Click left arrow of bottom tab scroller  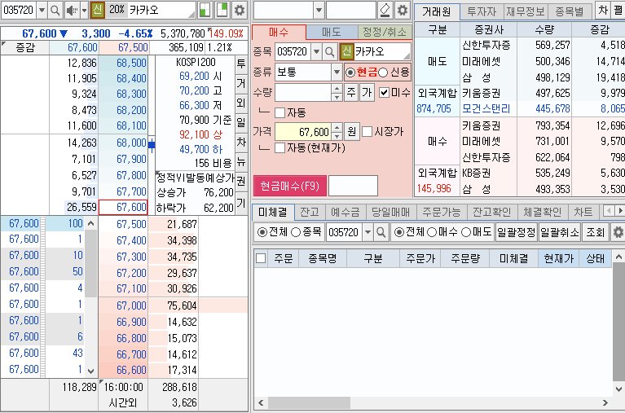609,210
